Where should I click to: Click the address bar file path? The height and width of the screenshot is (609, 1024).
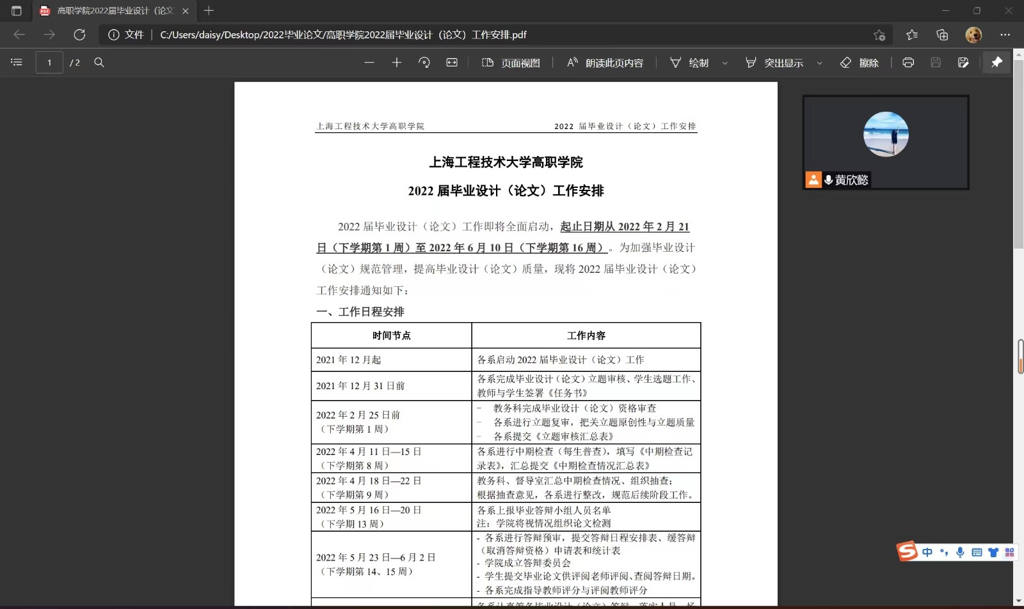(x=343, y=35)
